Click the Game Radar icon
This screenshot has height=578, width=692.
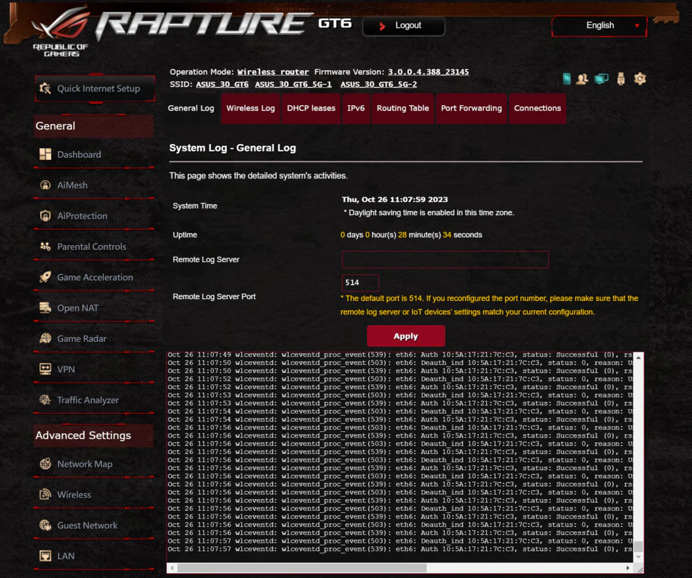tap(45, 338)
